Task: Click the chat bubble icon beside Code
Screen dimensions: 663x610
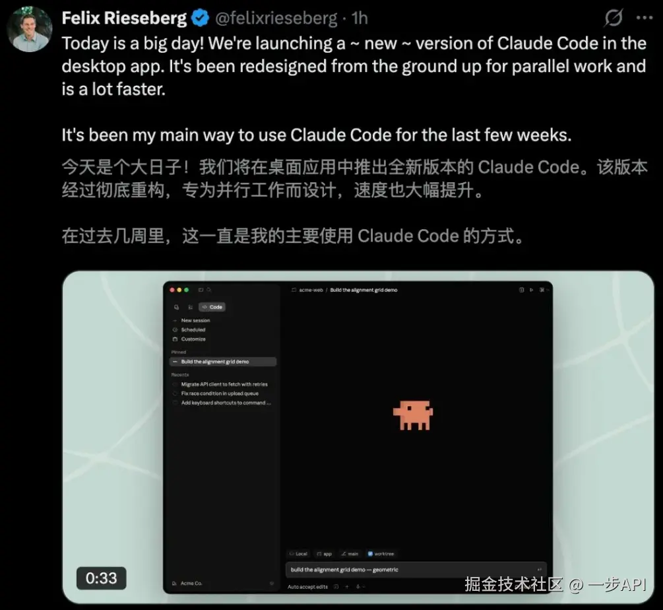Action: coord(176,307)
